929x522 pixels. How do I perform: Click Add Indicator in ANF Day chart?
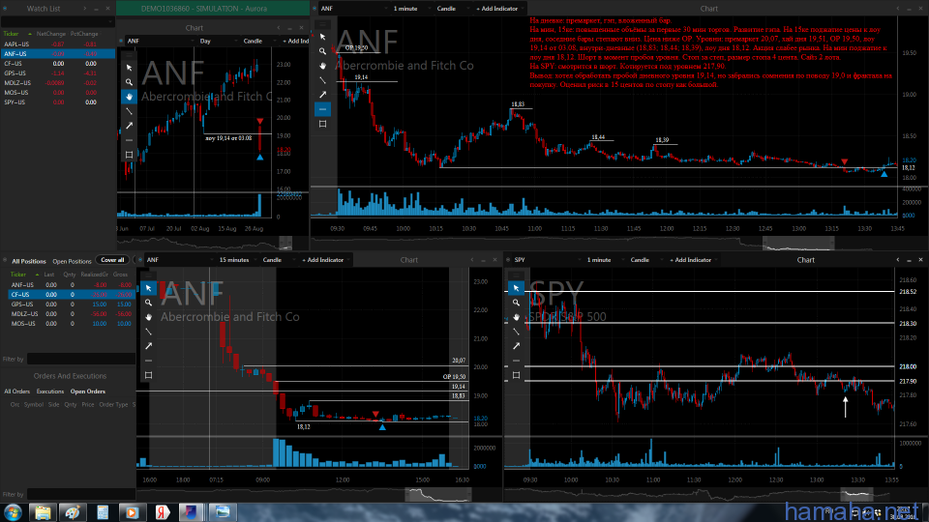(x=295, y=41)
